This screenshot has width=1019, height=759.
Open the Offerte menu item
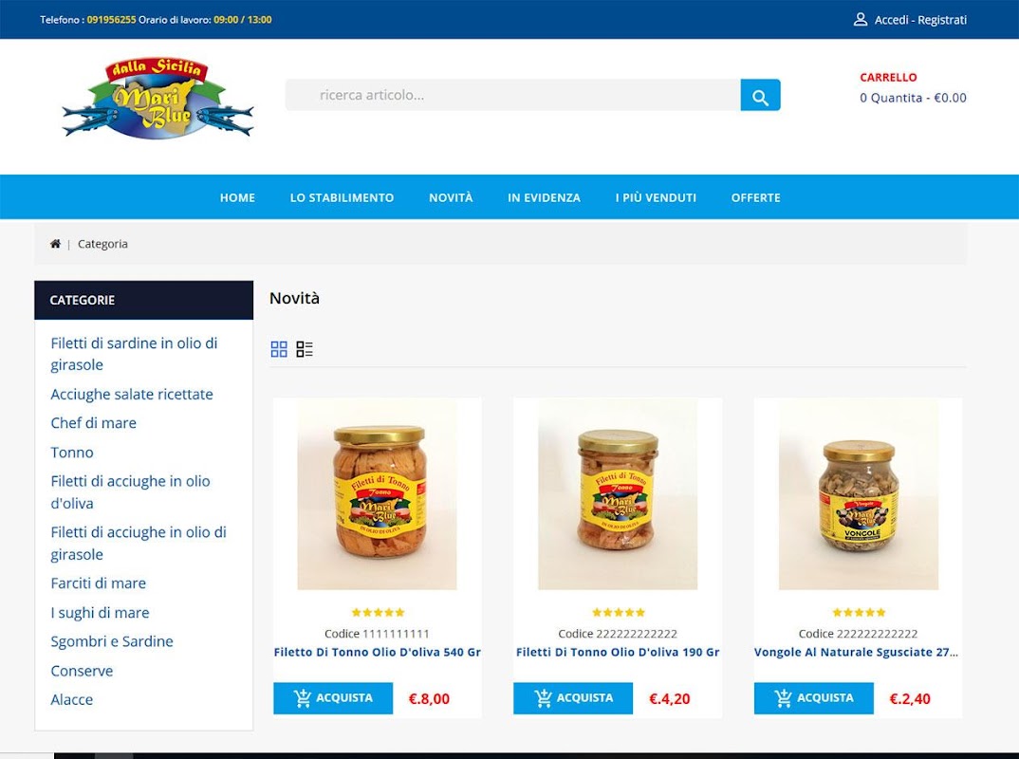coord(755,197)
